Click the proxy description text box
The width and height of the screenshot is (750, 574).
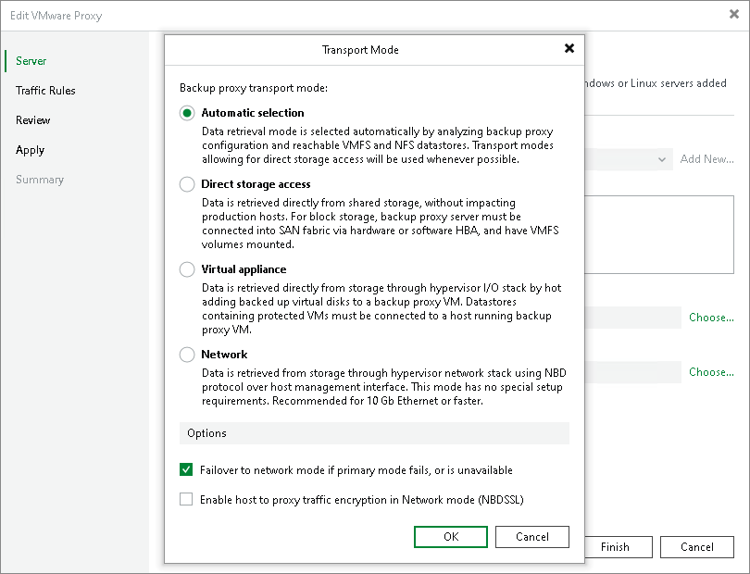[x=659, y=234]
